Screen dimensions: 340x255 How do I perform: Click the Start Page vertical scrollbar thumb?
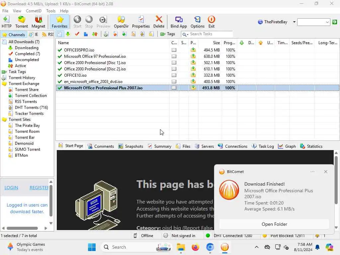click(336, 180)
